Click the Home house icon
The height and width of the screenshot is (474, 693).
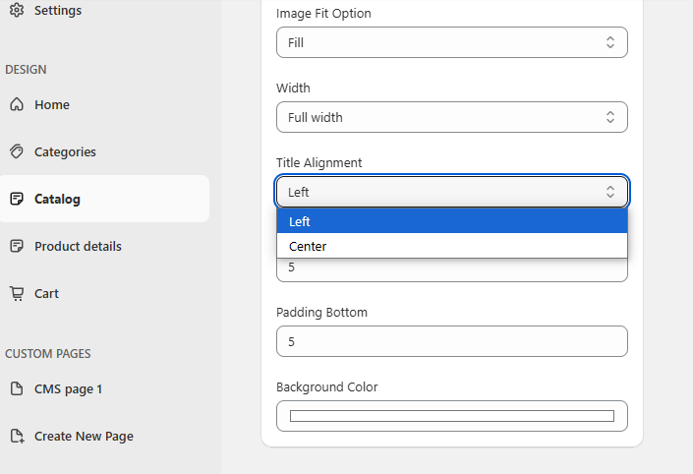tap(17, 104)
